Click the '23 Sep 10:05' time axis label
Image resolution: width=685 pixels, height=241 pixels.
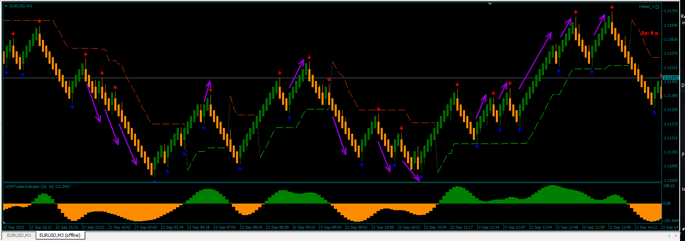pyautogui.click(x=383, y=227)
